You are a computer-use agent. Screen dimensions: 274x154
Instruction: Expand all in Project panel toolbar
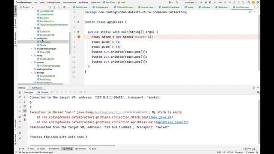coord(54,7)
